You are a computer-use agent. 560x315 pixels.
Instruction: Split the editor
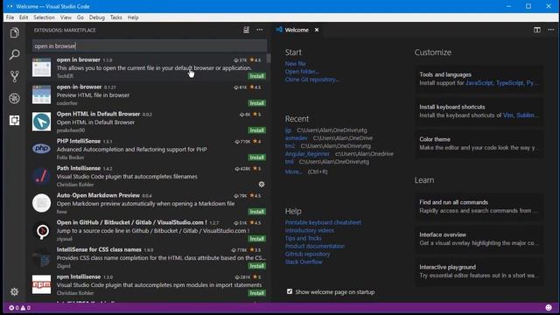pyautogui.click(x=537, y=30)
